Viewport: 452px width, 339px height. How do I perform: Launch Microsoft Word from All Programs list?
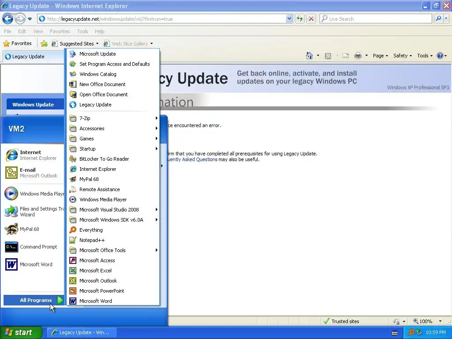pyautogui.click(x=113, y=301)
